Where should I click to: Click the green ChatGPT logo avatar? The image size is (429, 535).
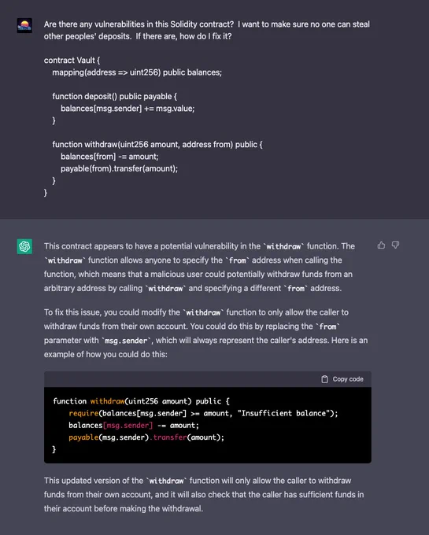click(x=24, y=246)
